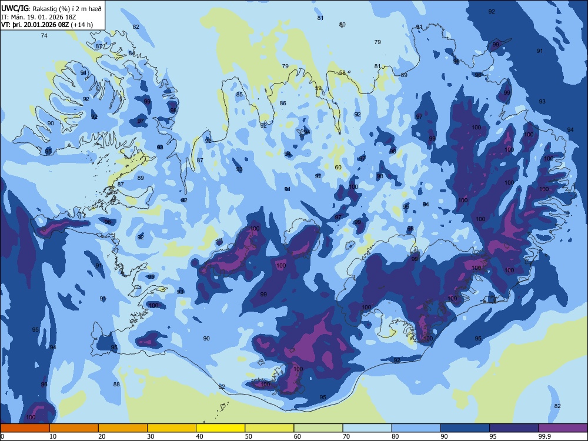The image size is (588, 441).
Task: Click the '50' legend scale label
Action: pos(248,436)
